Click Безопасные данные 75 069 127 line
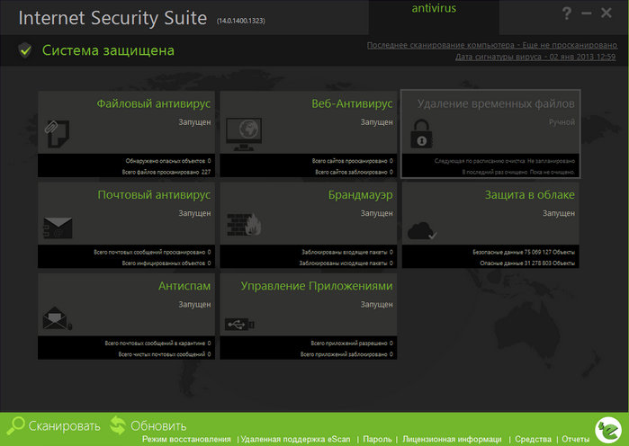Viewport: 629px width, 446px height. [524, 252]
